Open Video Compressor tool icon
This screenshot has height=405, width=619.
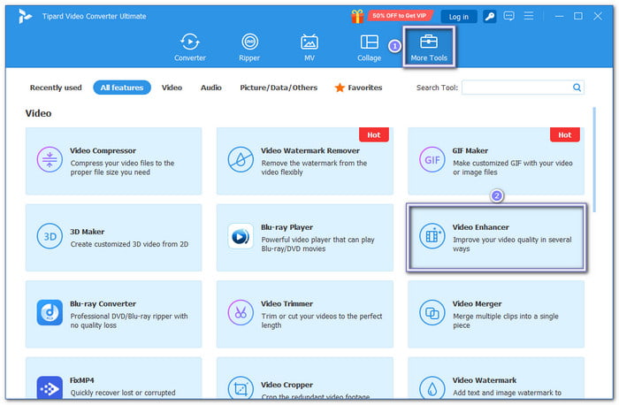click(50, 159)
